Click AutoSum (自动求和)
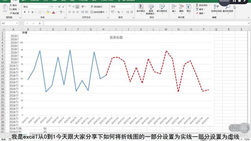Screen dimensions: 251x141 (202, 5)
